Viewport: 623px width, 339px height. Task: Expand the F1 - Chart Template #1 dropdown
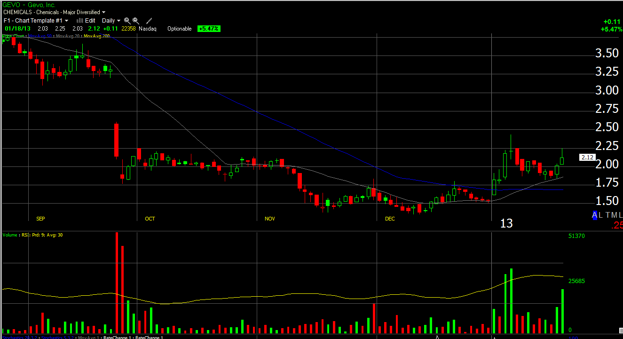pos(36,21)
